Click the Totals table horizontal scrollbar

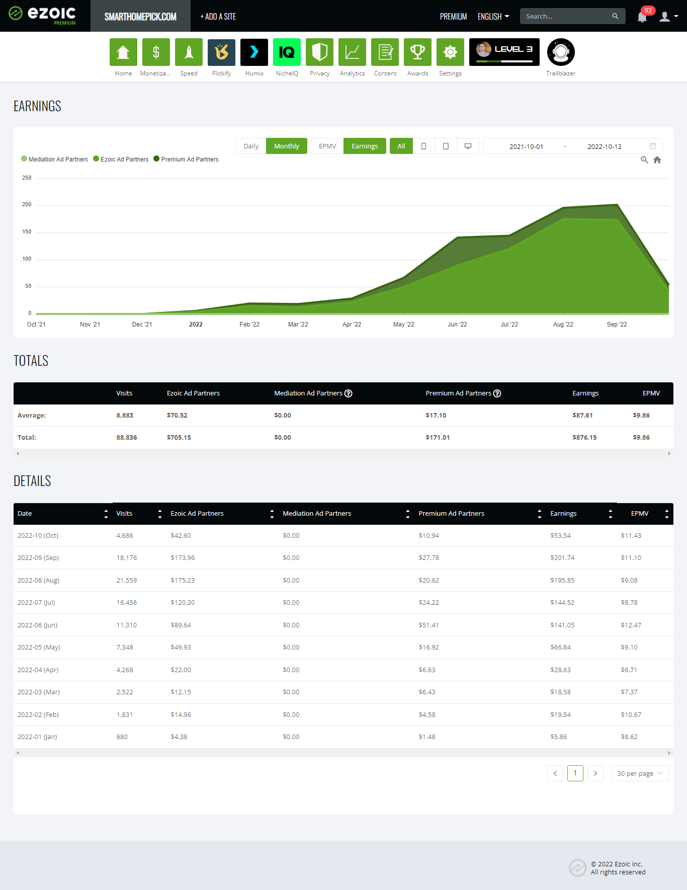coord(343,454)
